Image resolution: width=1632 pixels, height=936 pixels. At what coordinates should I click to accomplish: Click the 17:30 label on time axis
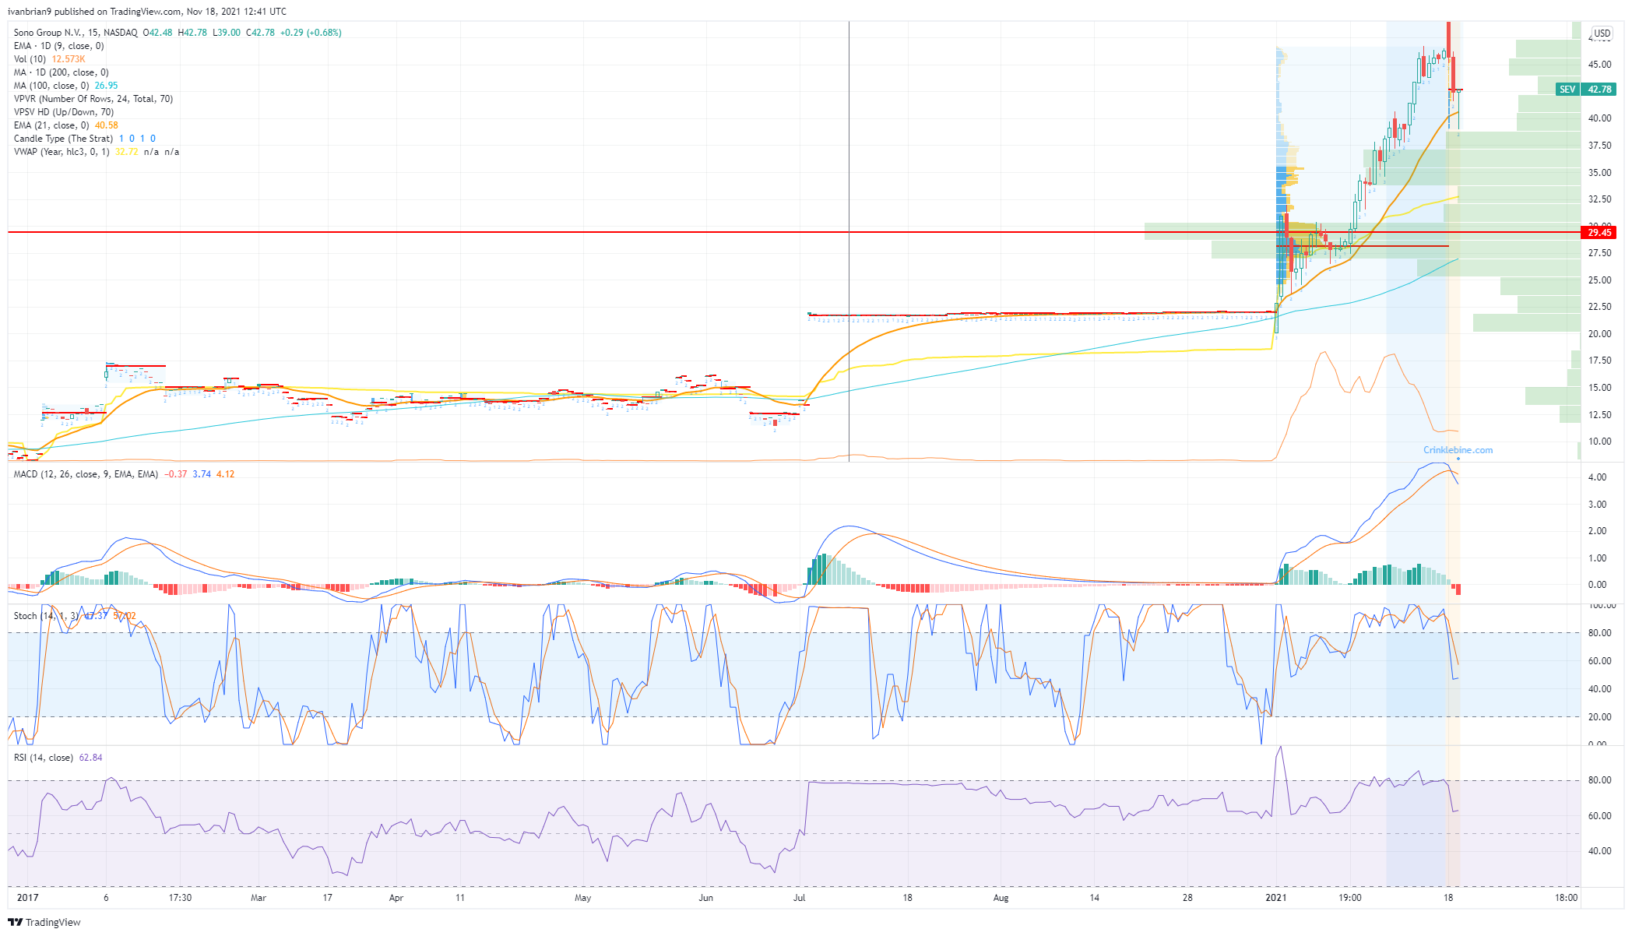pos(180,898)
